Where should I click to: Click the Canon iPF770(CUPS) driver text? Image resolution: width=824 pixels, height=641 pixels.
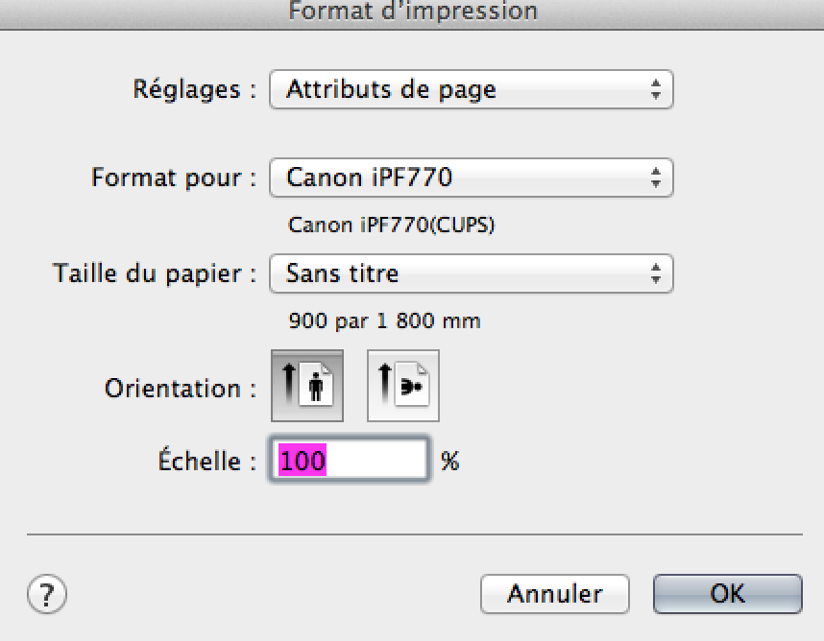(392, 226)
